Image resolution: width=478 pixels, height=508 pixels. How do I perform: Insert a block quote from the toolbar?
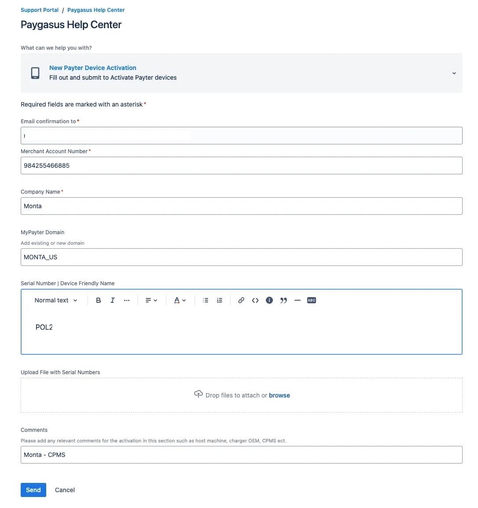[283, 300]
